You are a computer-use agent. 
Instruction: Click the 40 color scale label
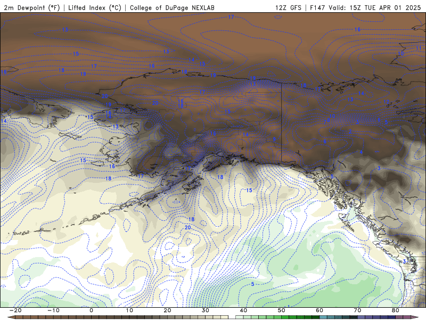(x=243, y=310)
